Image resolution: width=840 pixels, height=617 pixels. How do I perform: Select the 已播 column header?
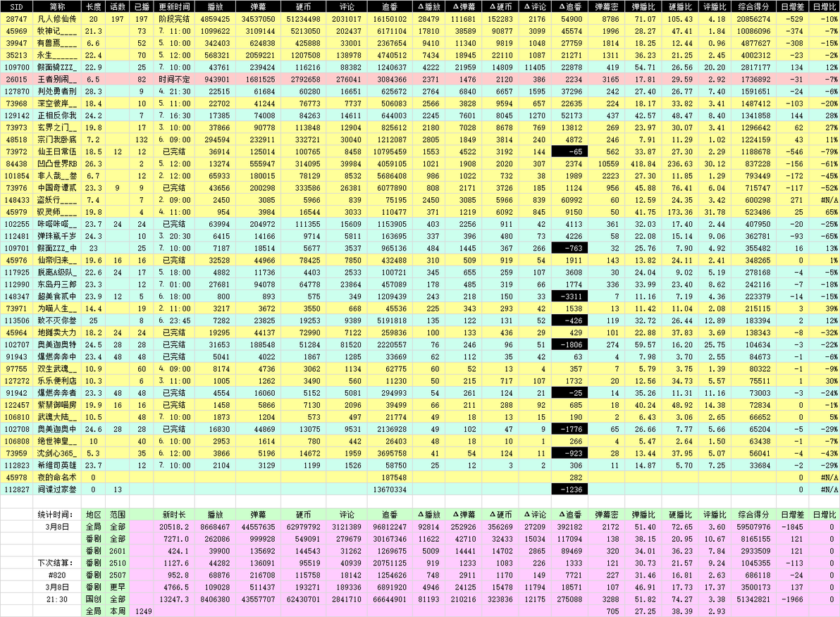coord(142,7)
